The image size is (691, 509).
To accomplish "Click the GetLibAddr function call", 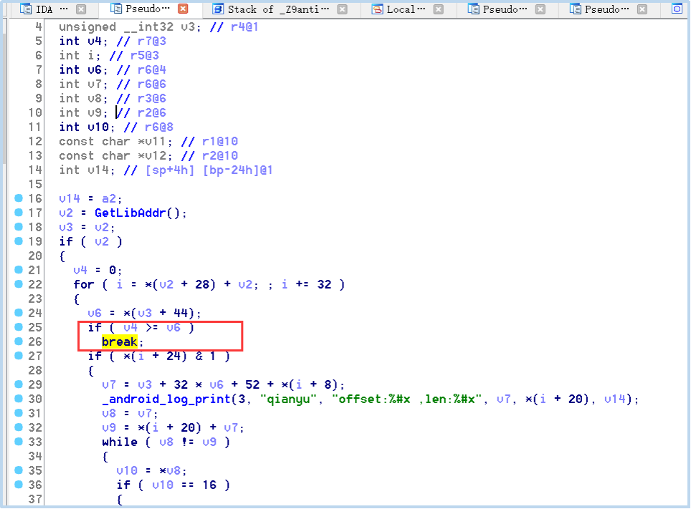I will [130, 213].
